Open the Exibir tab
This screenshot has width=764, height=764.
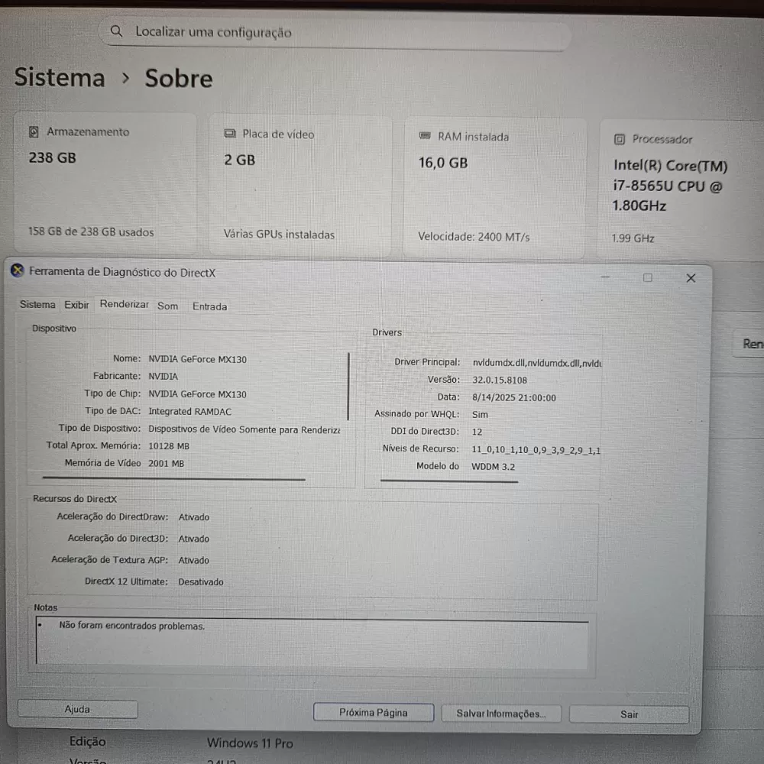(76, 305)
